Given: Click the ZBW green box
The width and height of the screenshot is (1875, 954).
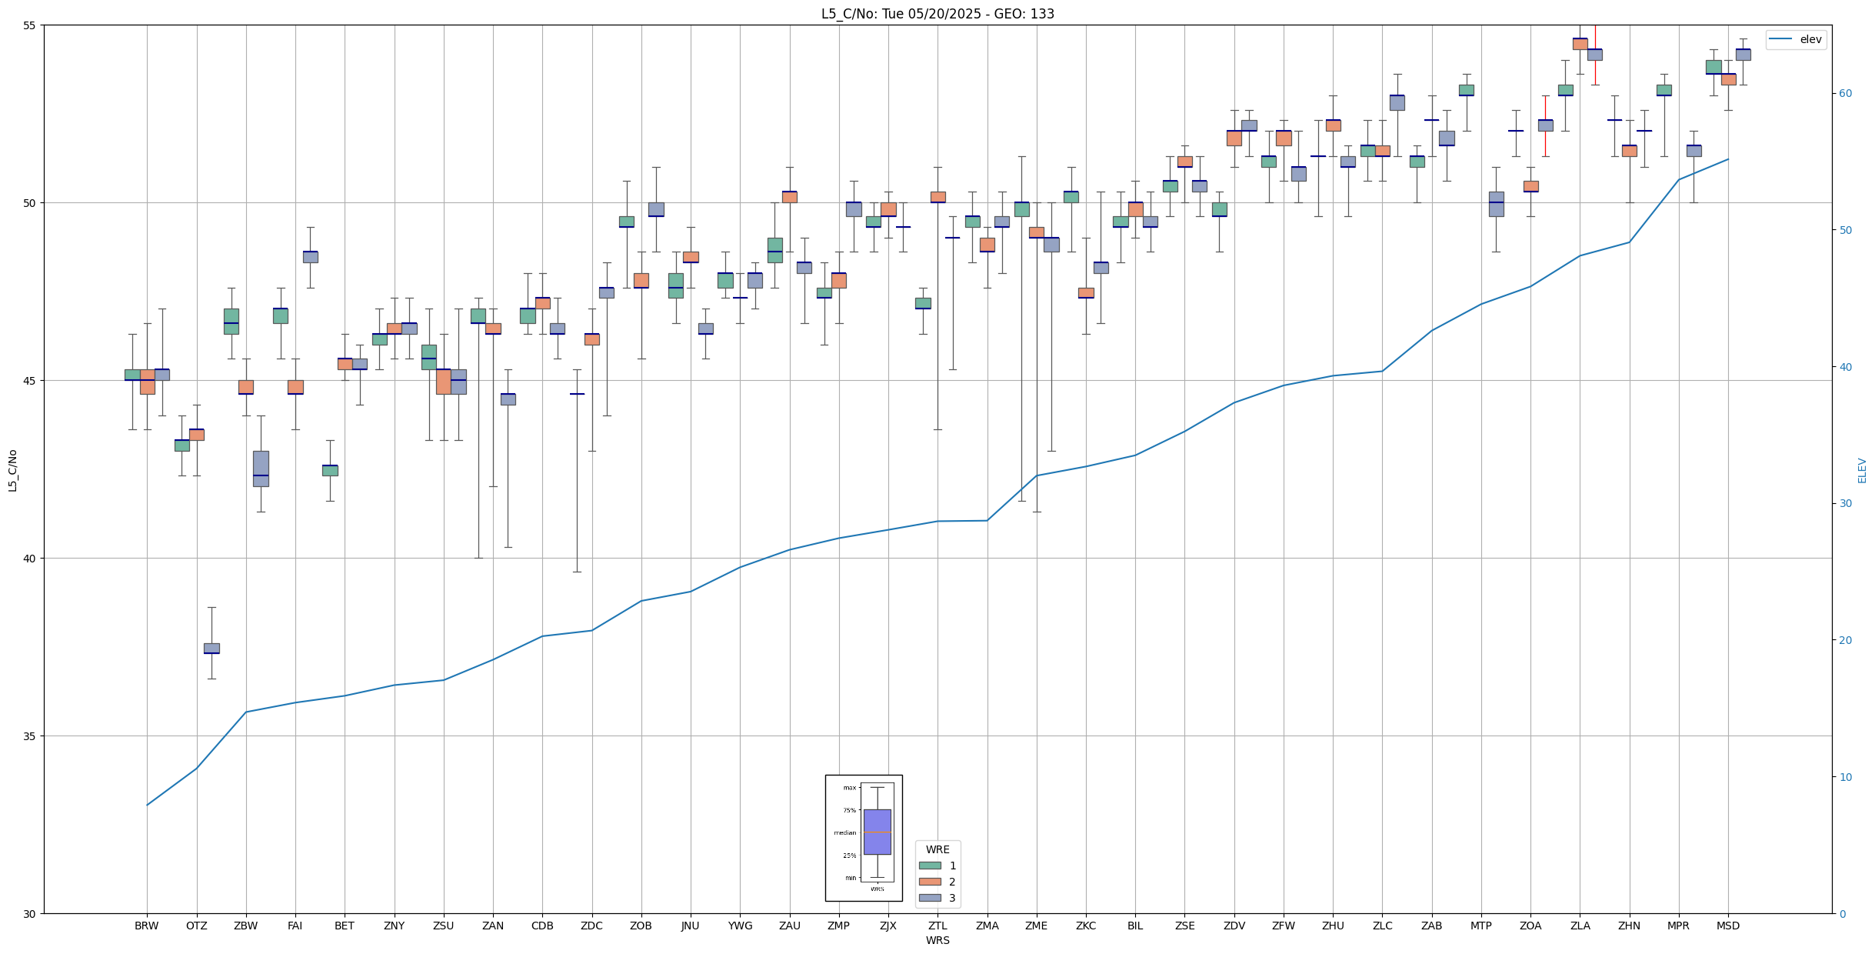Looking at the screenshot, I should (231, 321).
